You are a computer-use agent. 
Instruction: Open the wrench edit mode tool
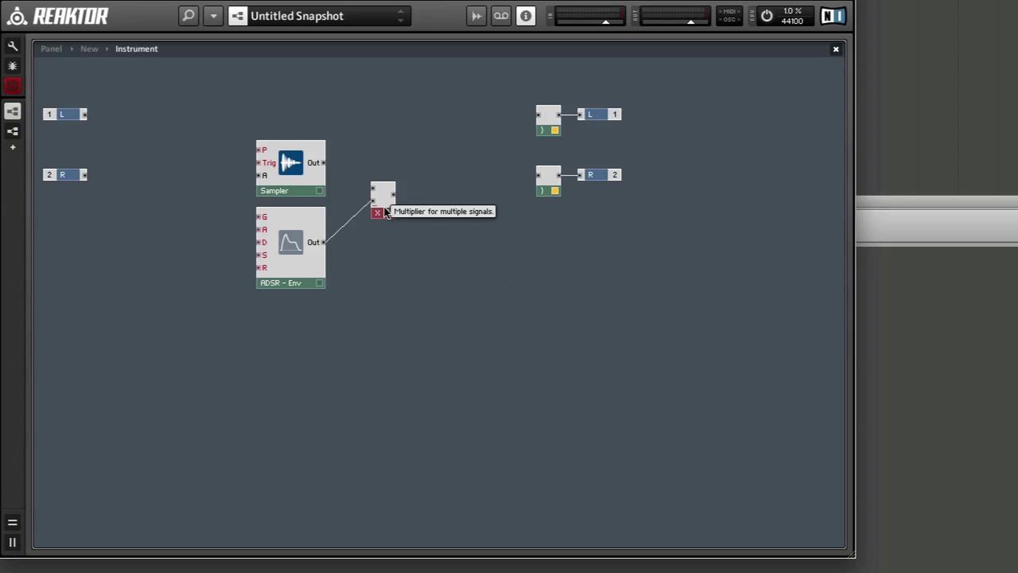pyautogui.click(x=13, y=46)
